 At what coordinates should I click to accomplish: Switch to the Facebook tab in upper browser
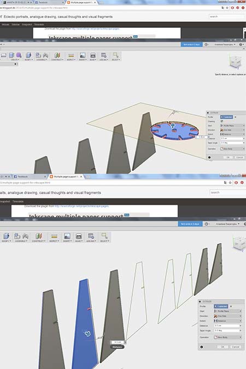coord(48,2)
